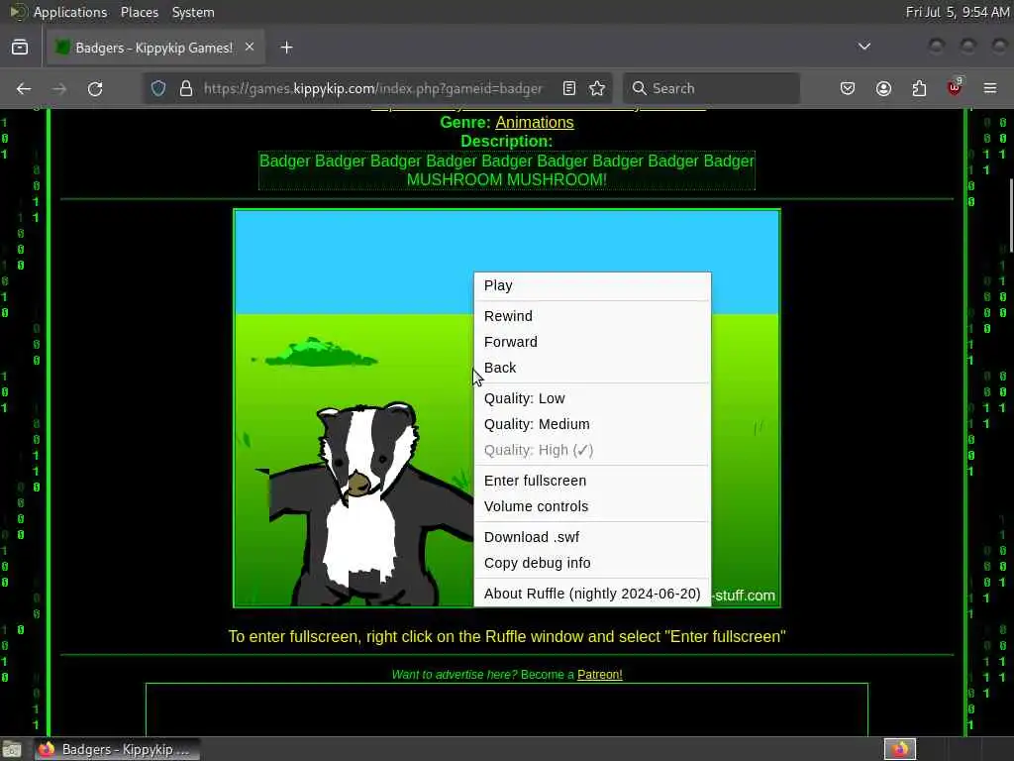Click the clock showing Fri Jul 5, 9:54 AM
Viewport: 1014px width, 761px height.
point(958,12)
